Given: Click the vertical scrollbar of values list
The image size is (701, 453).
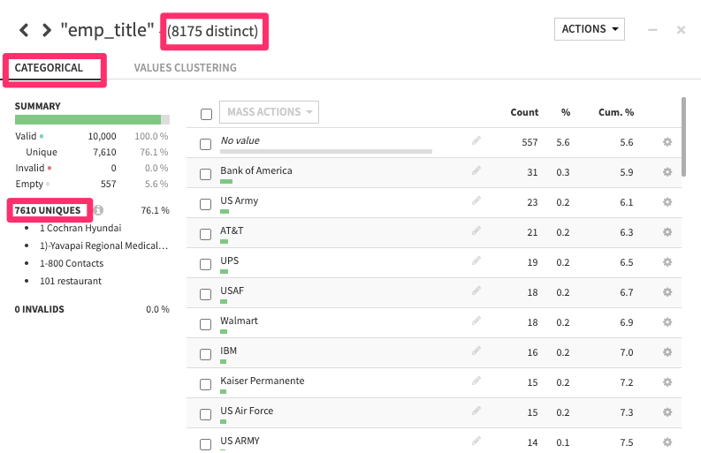Looking at the screenshot, I should (684, 137).
